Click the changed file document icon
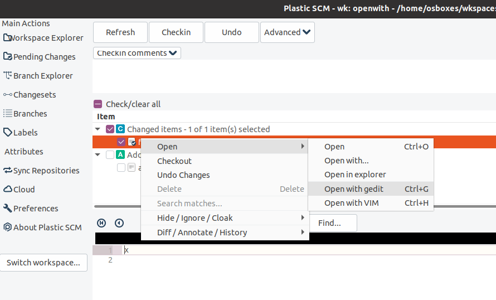Screen dimensions: 496x300 pyautogui.click(x=132, y=142)
